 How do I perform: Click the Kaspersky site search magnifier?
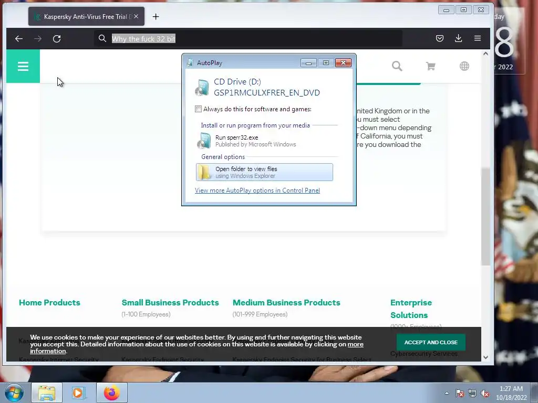[x=397, y=66]
